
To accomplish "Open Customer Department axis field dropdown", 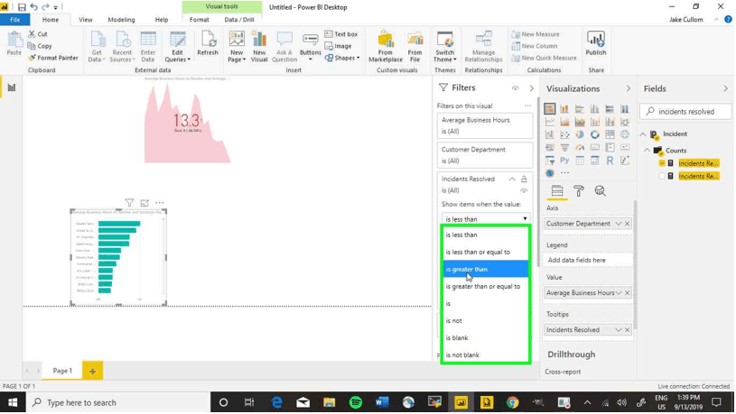I will (x=619, y=224).
